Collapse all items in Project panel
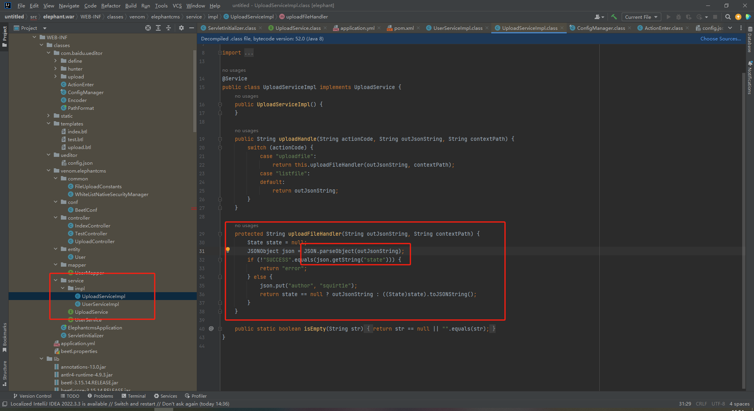 168,28
